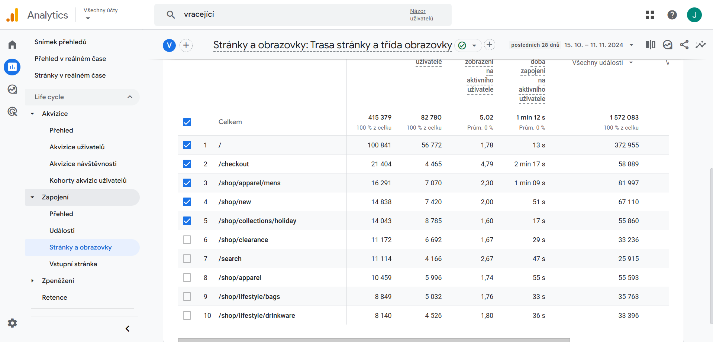The width and height of the screenshot is (713, 342).
Task: Open the Help question mark icon
Action: tap(672, 15)
